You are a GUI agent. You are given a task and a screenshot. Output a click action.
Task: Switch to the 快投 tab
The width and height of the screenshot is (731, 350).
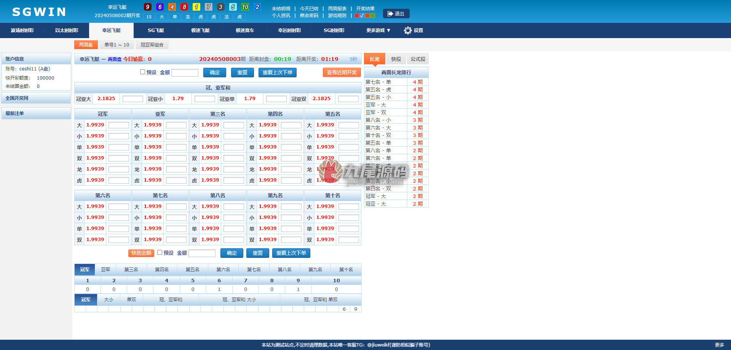coord(396,59)
